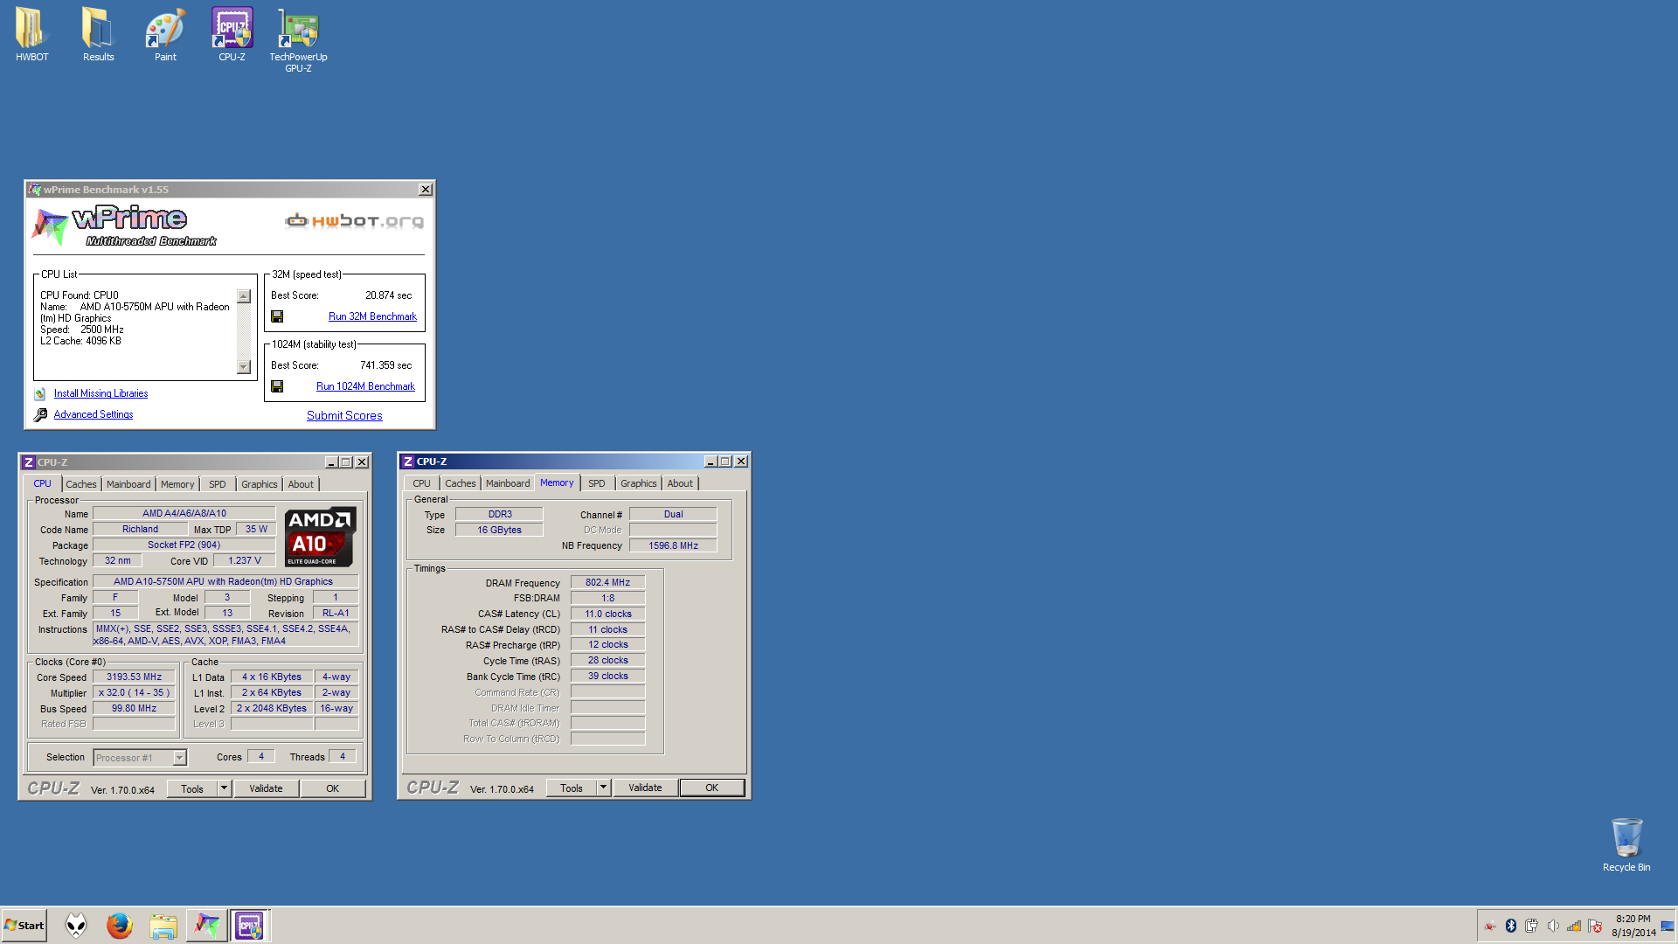Expand the Tools arrow in the Memory tab window
This screenshot has height=944, width=1678.
603,788
